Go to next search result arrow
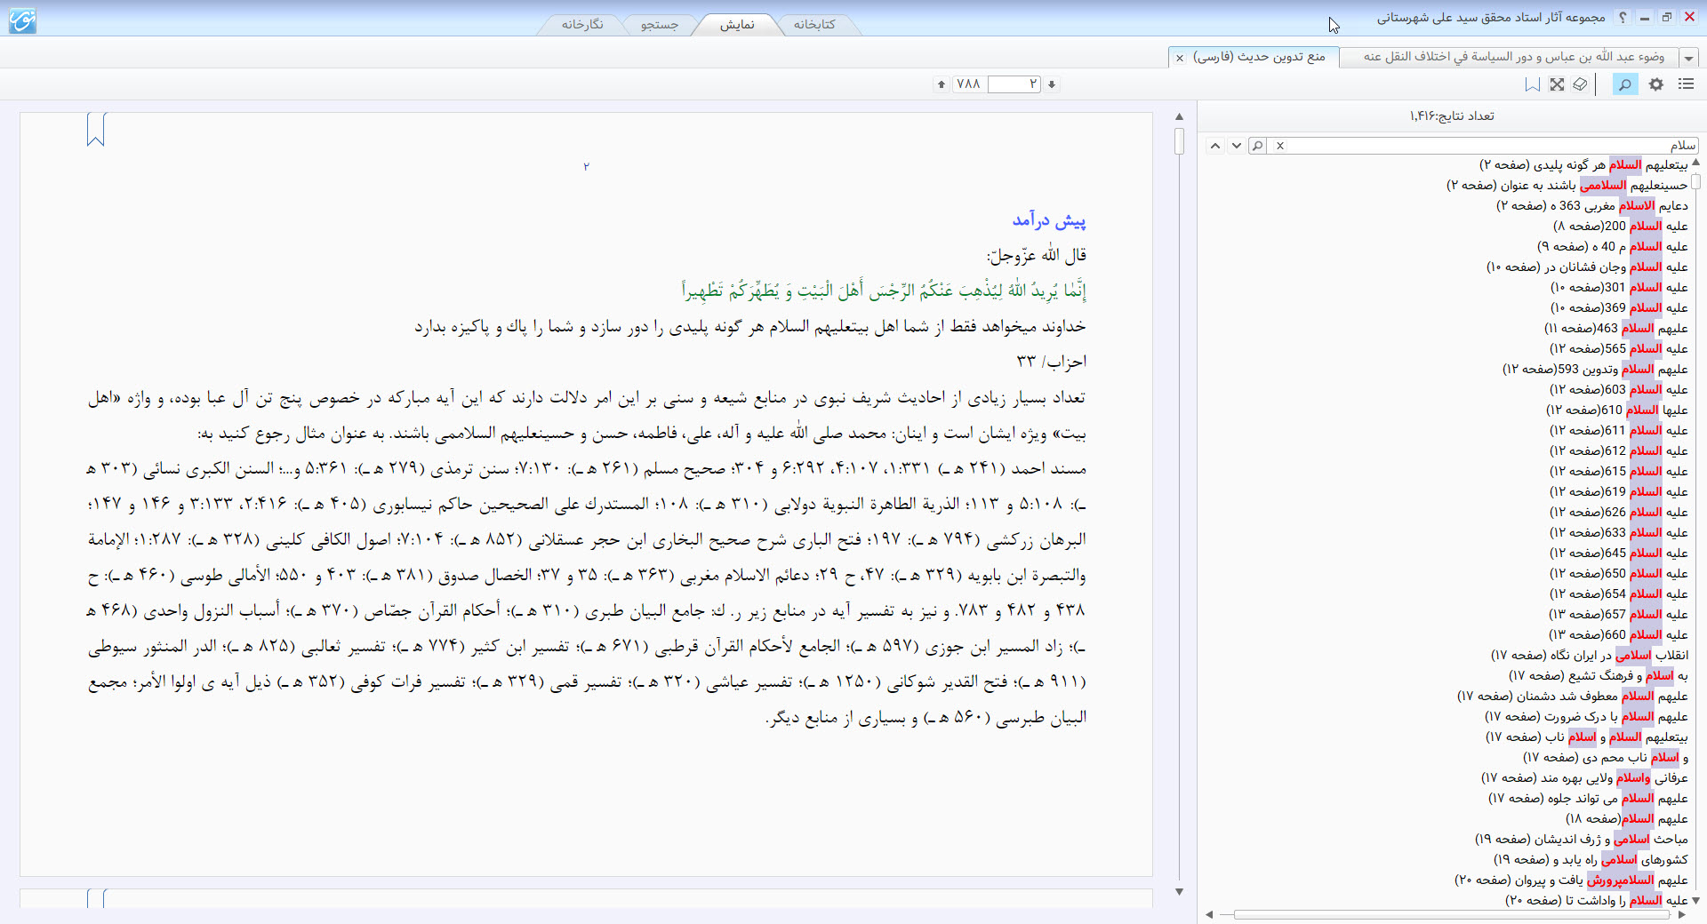The image size is (1707, 924). [x=1236, y=146]
